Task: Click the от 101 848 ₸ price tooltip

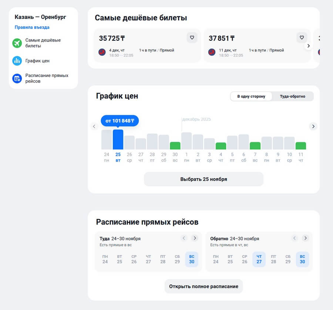Action: click(x=120, y=121)
